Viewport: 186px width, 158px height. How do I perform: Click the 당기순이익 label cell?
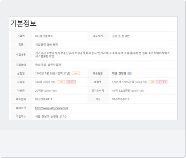click(98, 90)
